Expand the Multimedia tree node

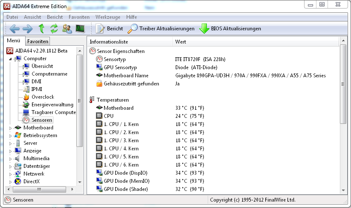click(x=10, y=159)
